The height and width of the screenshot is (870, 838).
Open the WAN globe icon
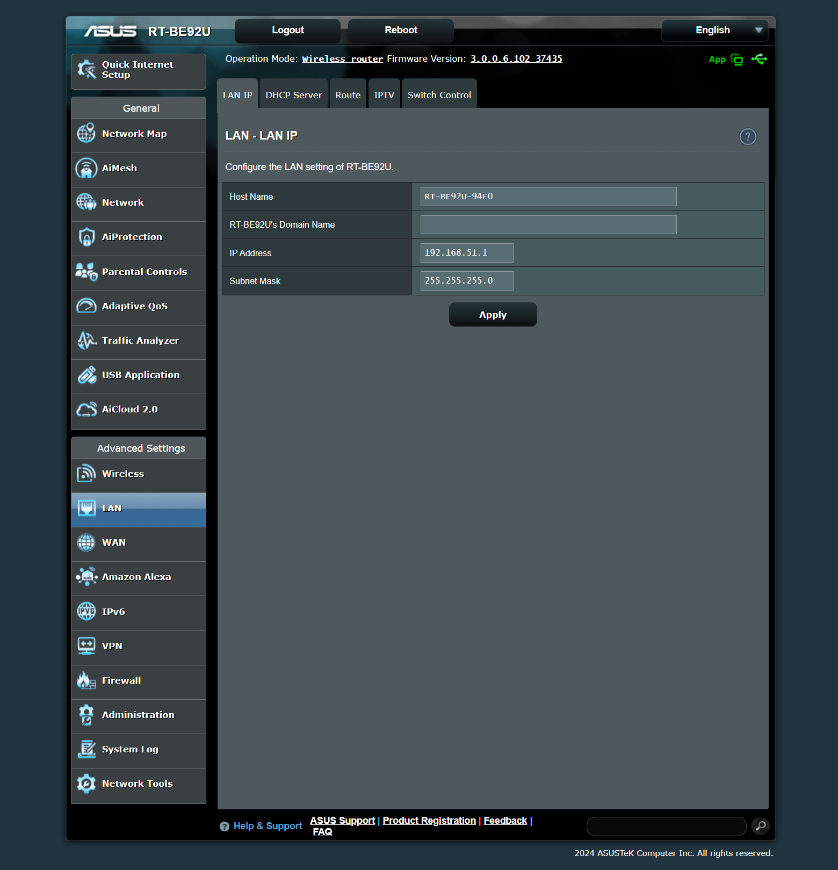point(86,542)
